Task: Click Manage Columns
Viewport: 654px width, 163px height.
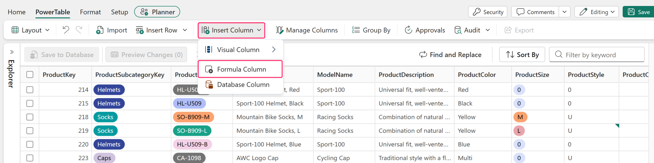Action: [307, 30]
